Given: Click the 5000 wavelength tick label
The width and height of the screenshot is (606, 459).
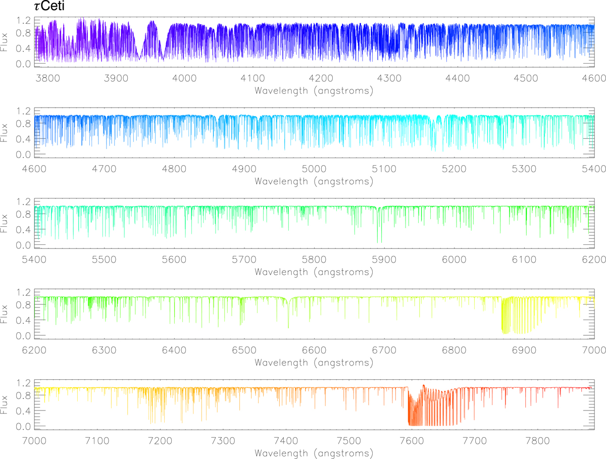Looking at the screenshot, I should coord(314,169).
